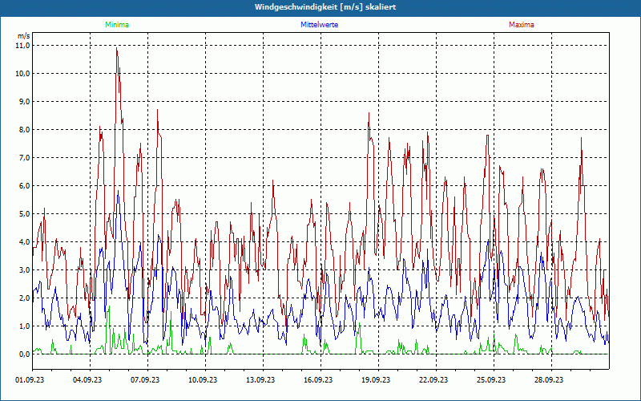Click the 0,0 y-axis value
This screenshot has width=641, height=401.
pos(25,354)
